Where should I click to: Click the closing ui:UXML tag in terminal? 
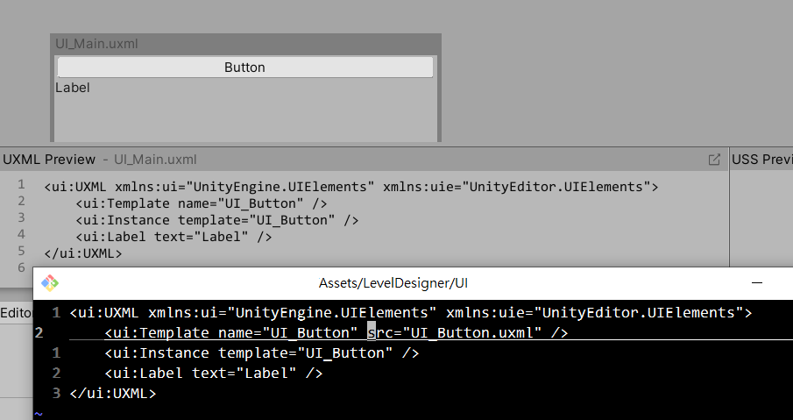point(113,394)
